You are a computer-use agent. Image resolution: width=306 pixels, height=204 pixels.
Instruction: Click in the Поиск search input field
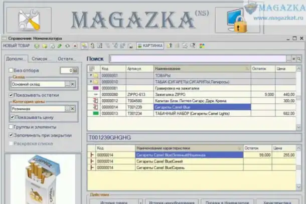click(198, 59)
